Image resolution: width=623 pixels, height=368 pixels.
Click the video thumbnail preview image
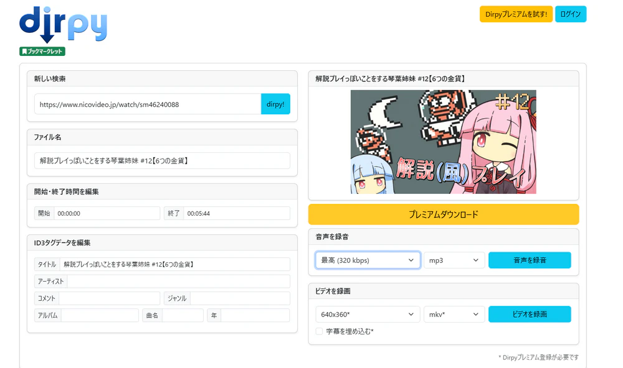tap(444, 142)
